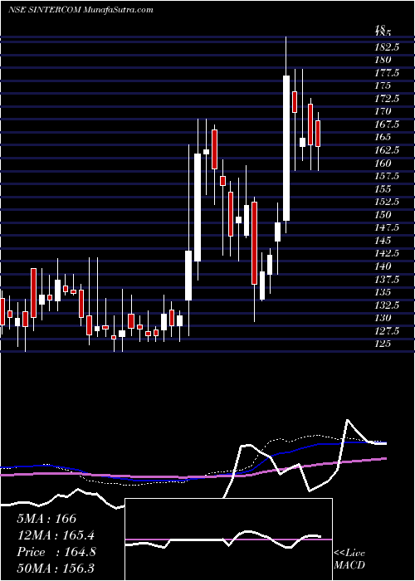The image size is (415, 581).
Task: Click the 'NSE SINTERCOM MunafaSutra.com' chart title
Action: (81, 10)
